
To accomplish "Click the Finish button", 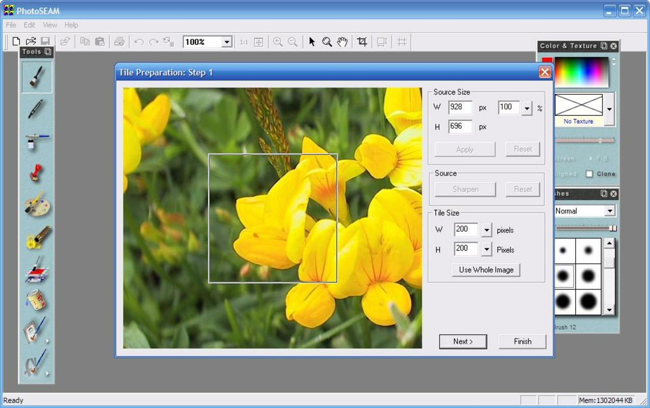I will click(x=522, y=342).
